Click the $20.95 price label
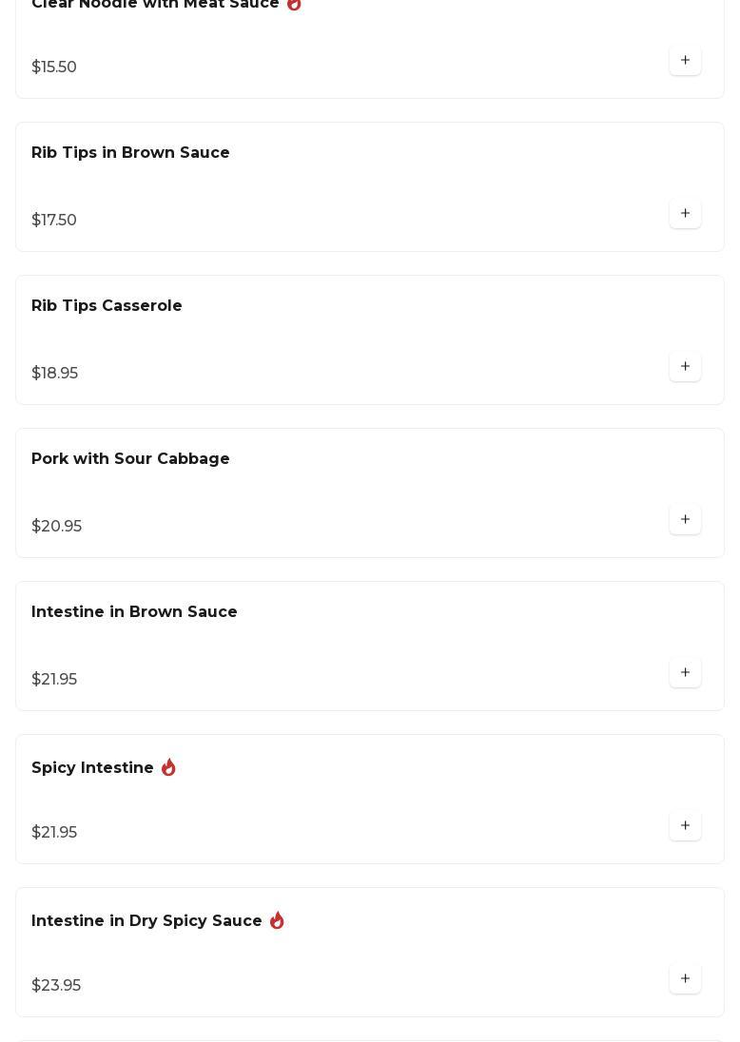Screen dimensions: 740x1042 (57, 527)
